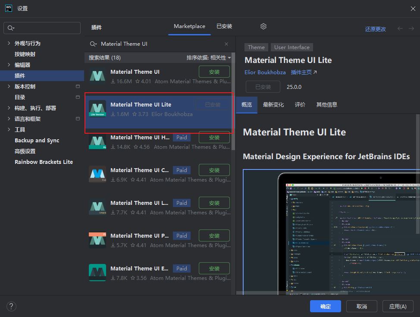420x317 pixels.
Task: Click the 还原更改 link
Action: pos(375,29)
